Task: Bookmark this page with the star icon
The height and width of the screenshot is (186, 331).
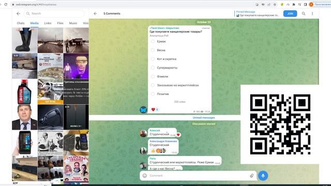Action: 275,5
